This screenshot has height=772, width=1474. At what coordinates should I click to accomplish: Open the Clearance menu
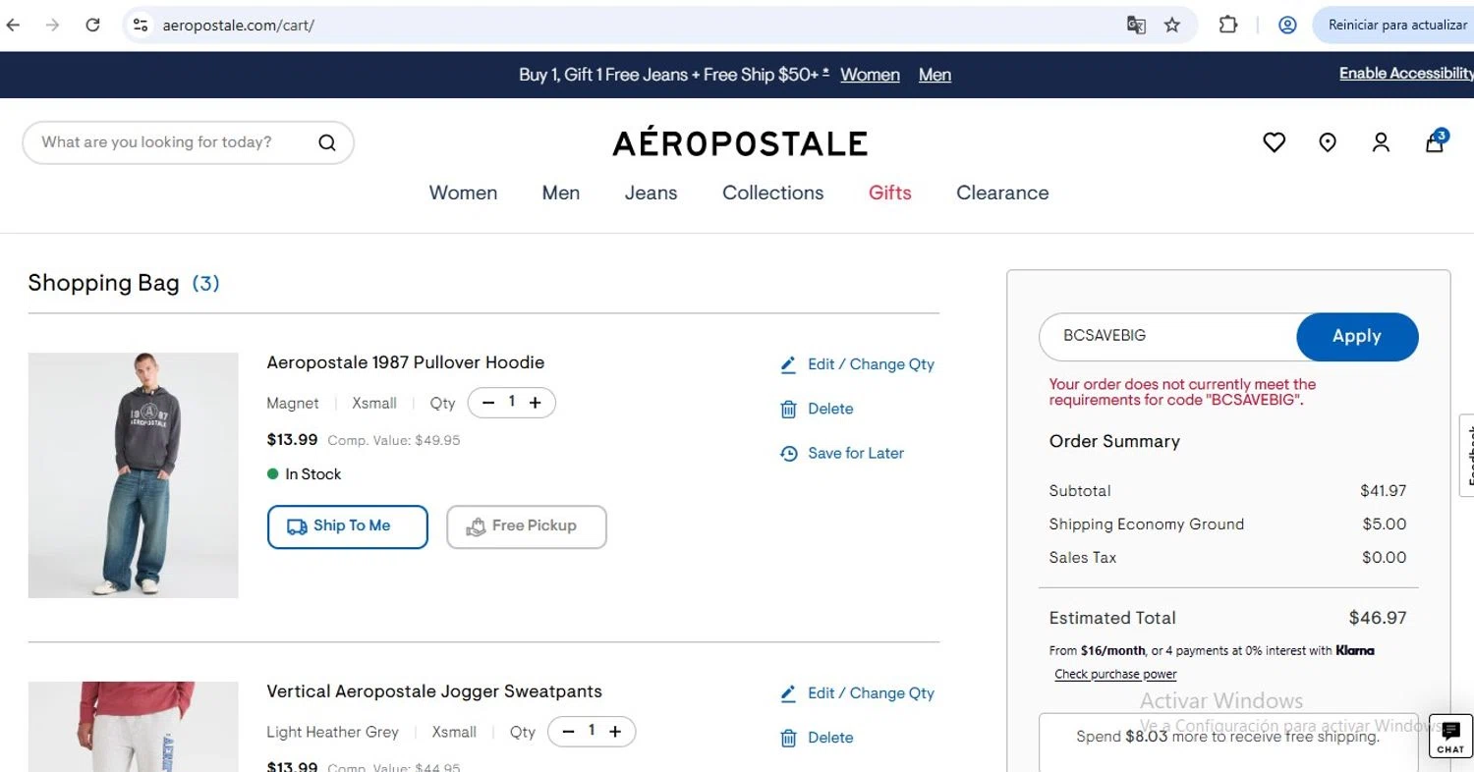click(1002, 193)
